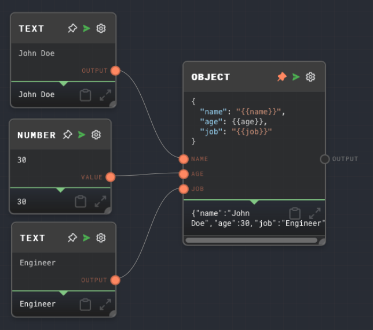Expand the Engineer result view

click(x=105, y=305)
